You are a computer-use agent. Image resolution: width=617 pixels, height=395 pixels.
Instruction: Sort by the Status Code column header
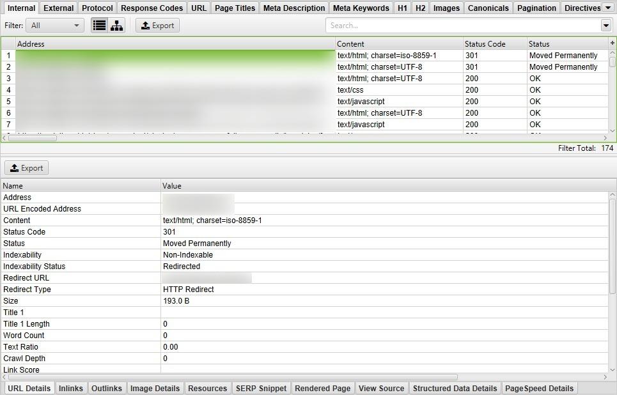pos(495,43)
